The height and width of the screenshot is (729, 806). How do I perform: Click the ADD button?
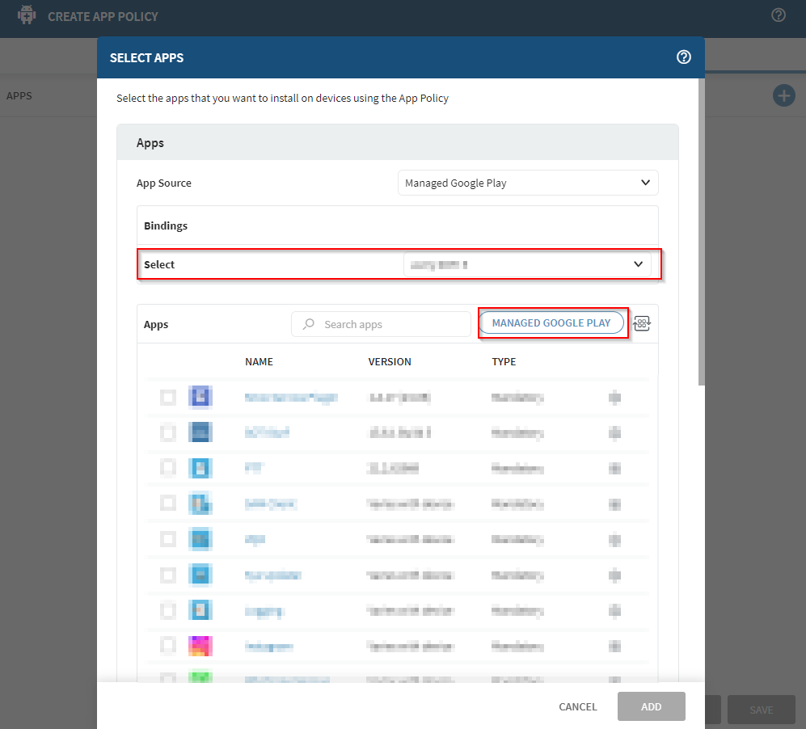pos(651,706)
